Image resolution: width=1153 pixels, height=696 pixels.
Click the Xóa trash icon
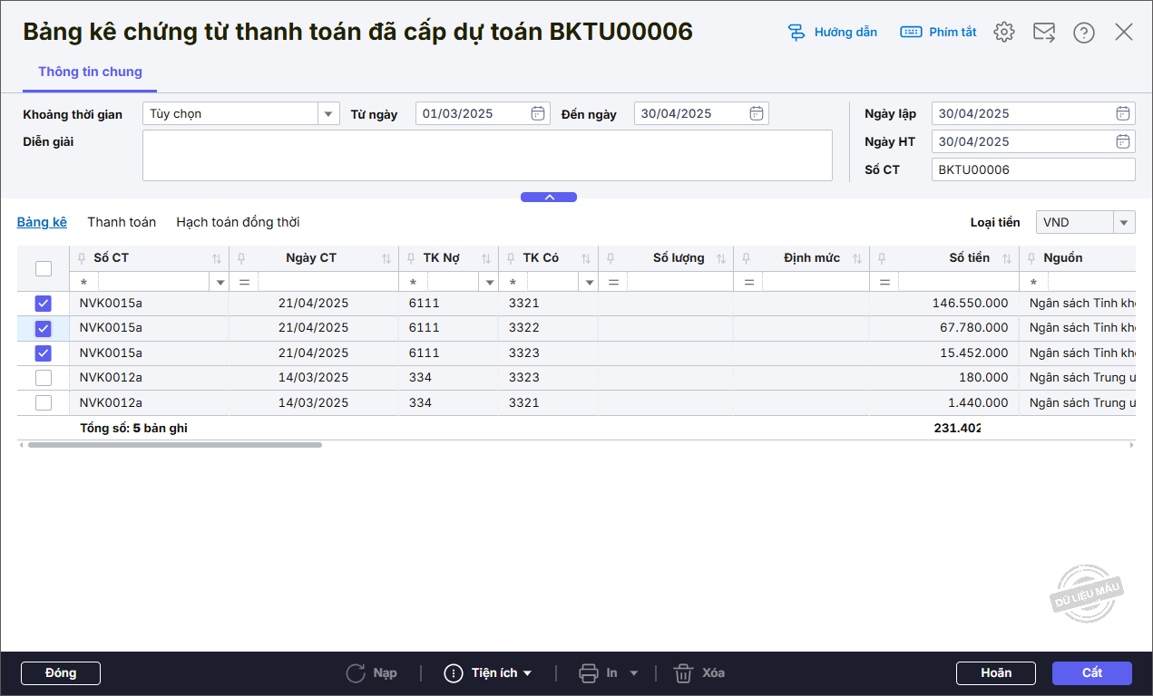click(684, 673)
